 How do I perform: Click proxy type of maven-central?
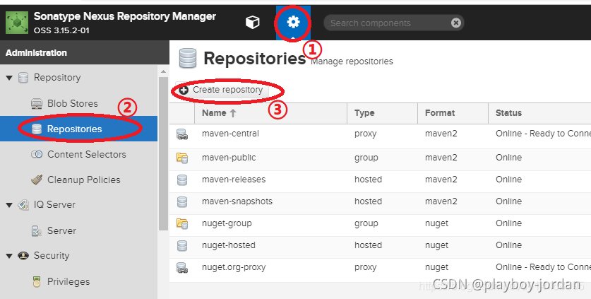coord(365,134)
